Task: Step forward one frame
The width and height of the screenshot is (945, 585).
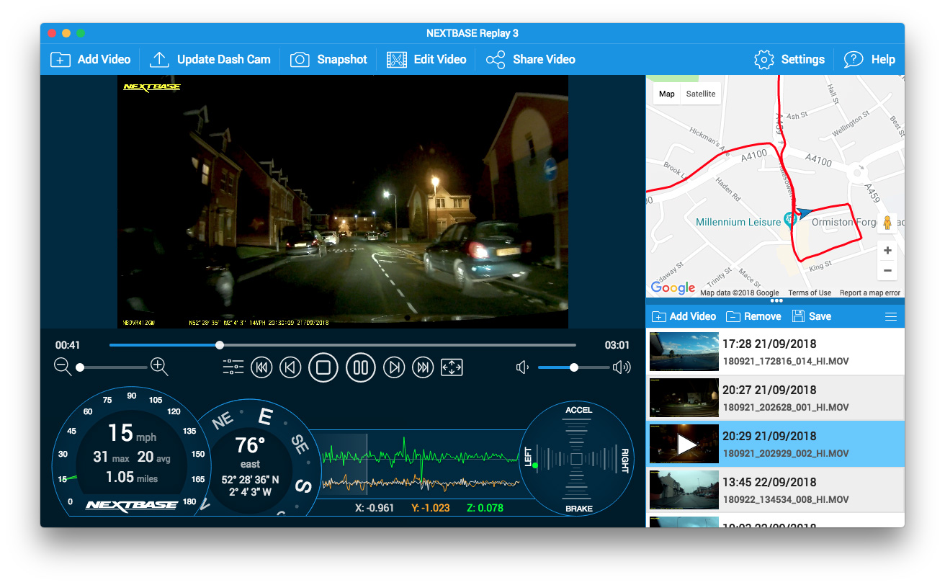Action: click(394, 367)
